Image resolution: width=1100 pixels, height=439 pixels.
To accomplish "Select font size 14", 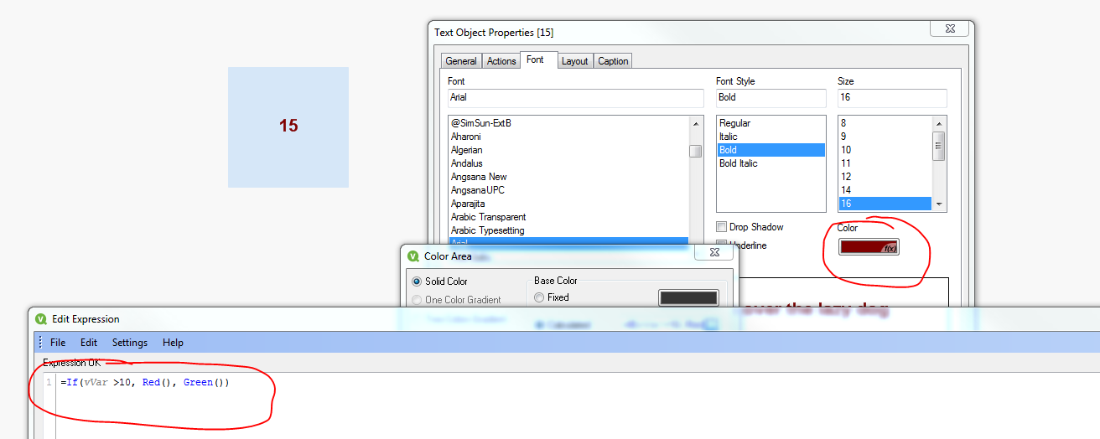I will [x=885, y=190].
